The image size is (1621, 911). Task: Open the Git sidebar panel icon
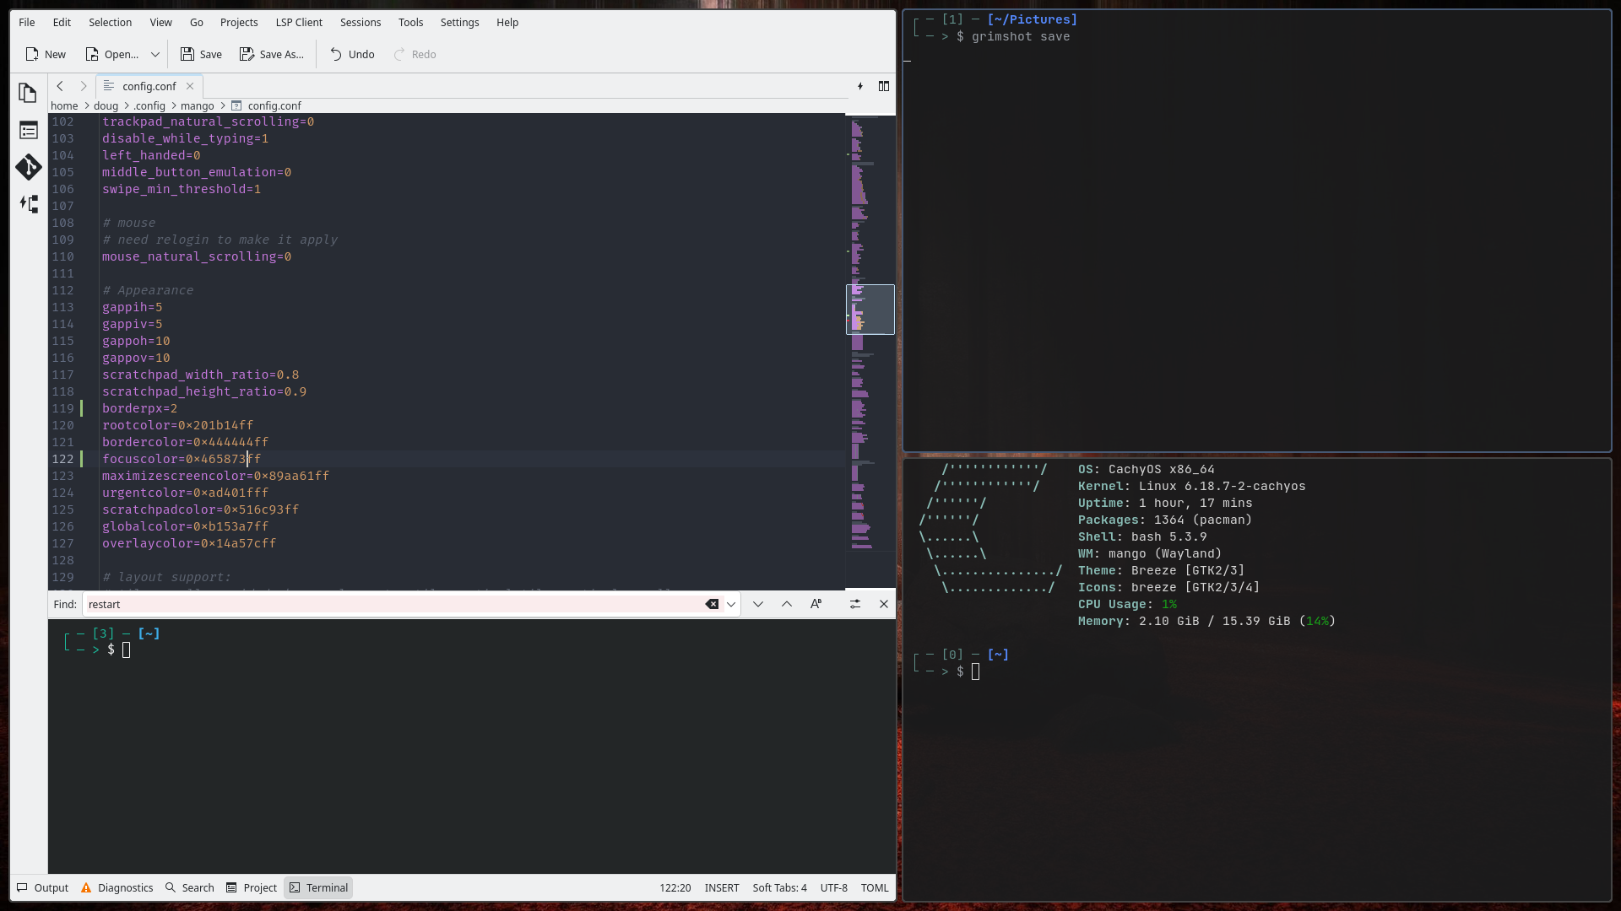pyautogui.click(x=28, y=167)
